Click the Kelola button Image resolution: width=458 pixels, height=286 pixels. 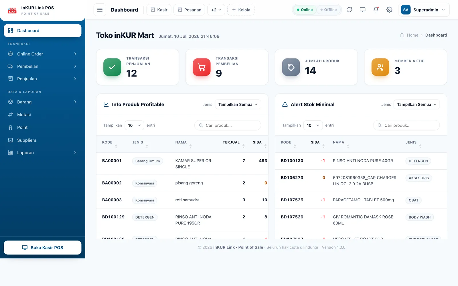(241, 10)
